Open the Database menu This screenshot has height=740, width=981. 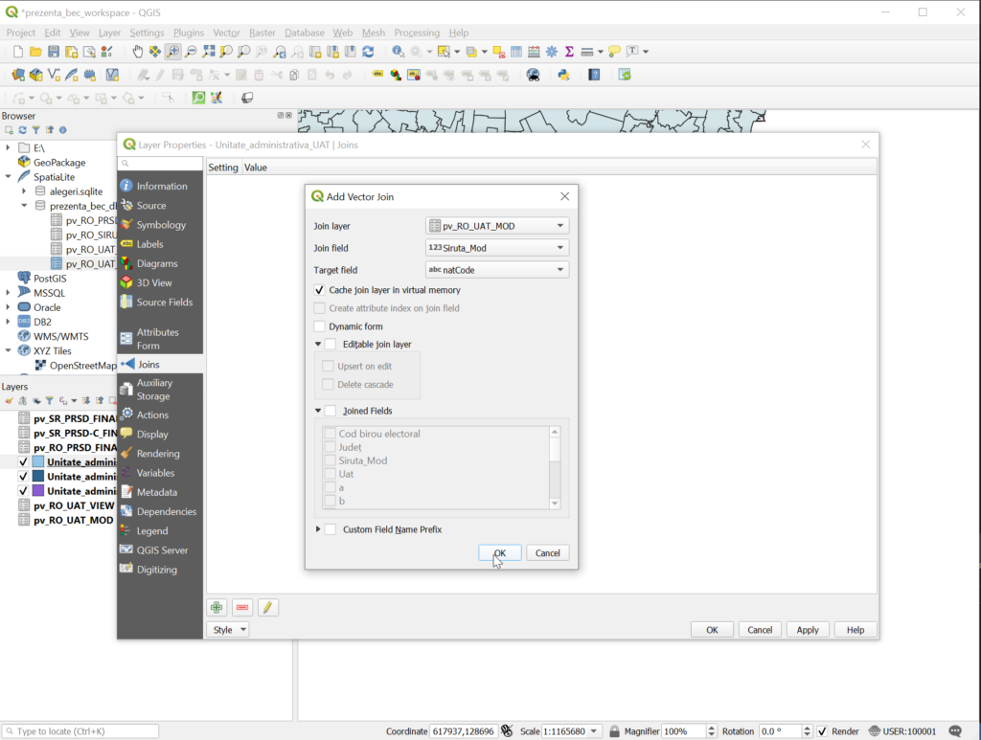click(x=304, y=33)
